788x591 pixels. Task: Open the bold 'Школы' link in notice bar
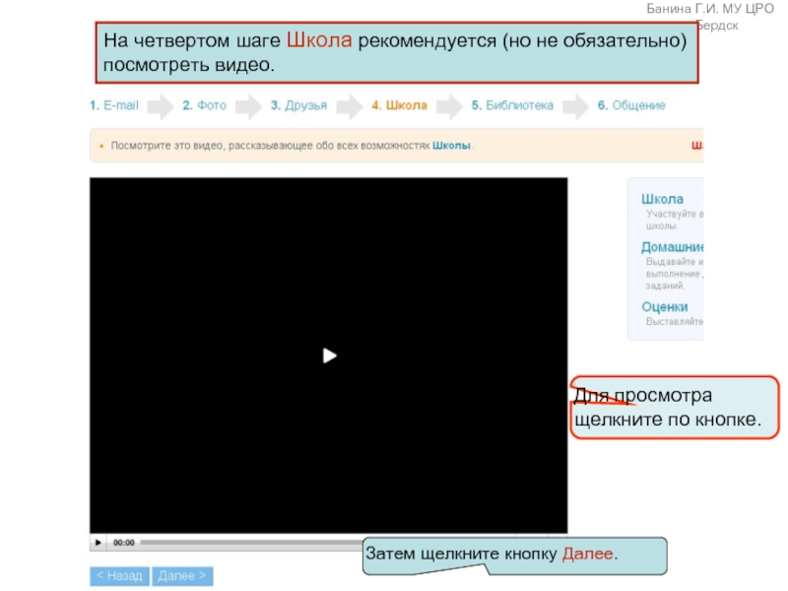coord(451,146)
